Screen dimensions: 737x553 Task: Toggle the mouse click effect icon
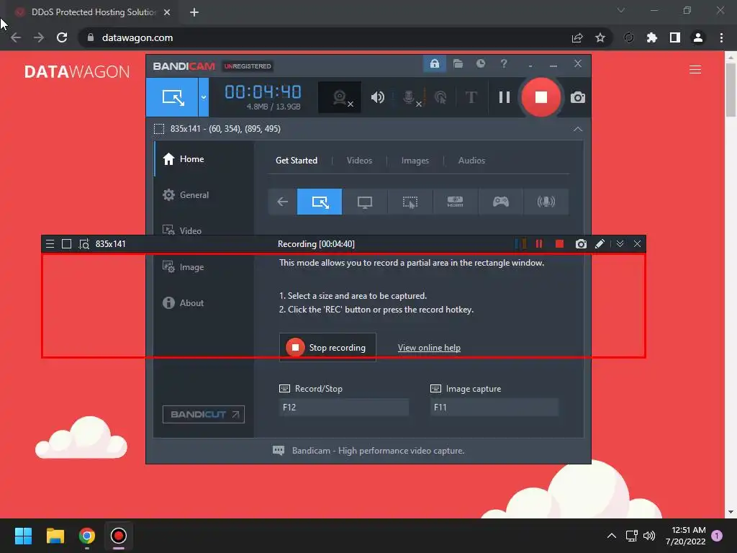[440, 97]
